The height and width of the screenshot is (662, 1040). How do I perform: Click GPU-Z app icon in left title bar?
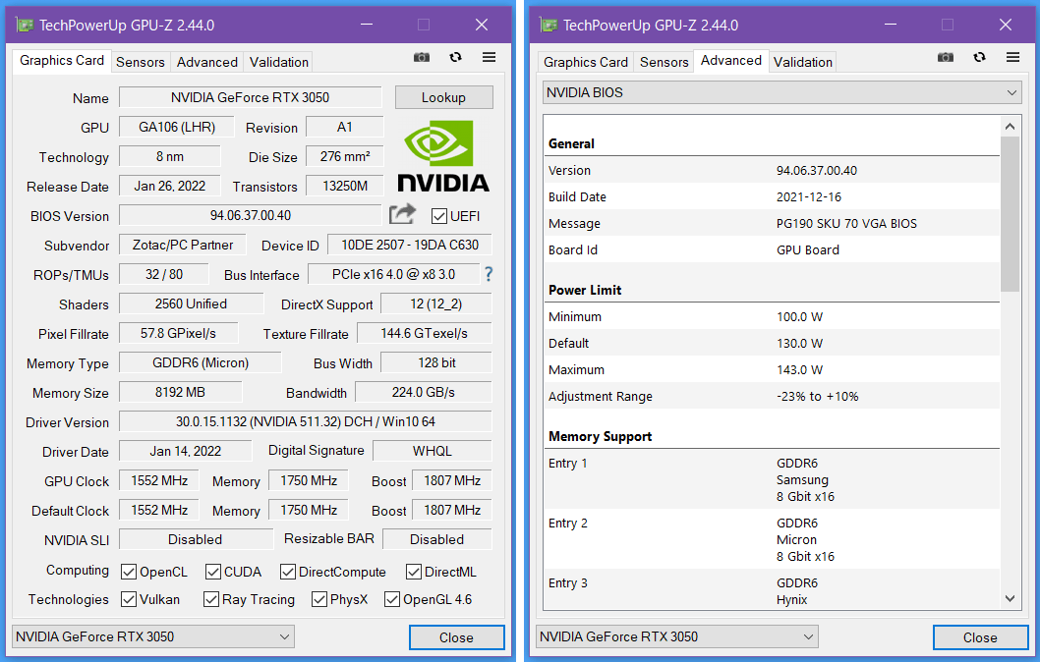point(26,26)
